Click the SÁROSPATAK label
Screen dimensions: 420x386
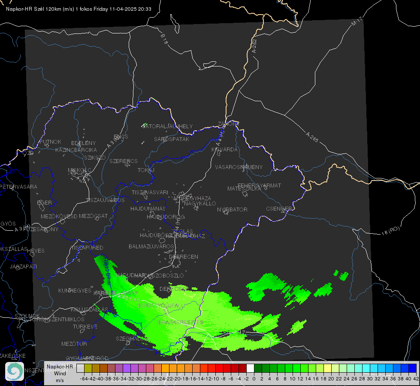pyautogui.click(x=172, y=139)
